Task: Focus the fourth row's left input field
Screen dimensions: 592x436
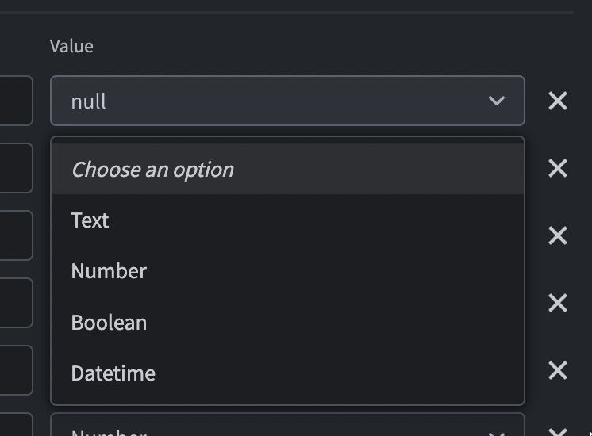Action: [x=15, y=303]
